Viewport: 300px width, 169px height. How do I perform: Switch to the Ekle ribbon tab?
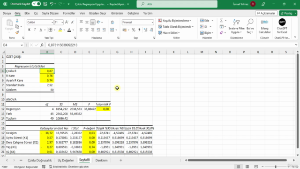point(27,13)
